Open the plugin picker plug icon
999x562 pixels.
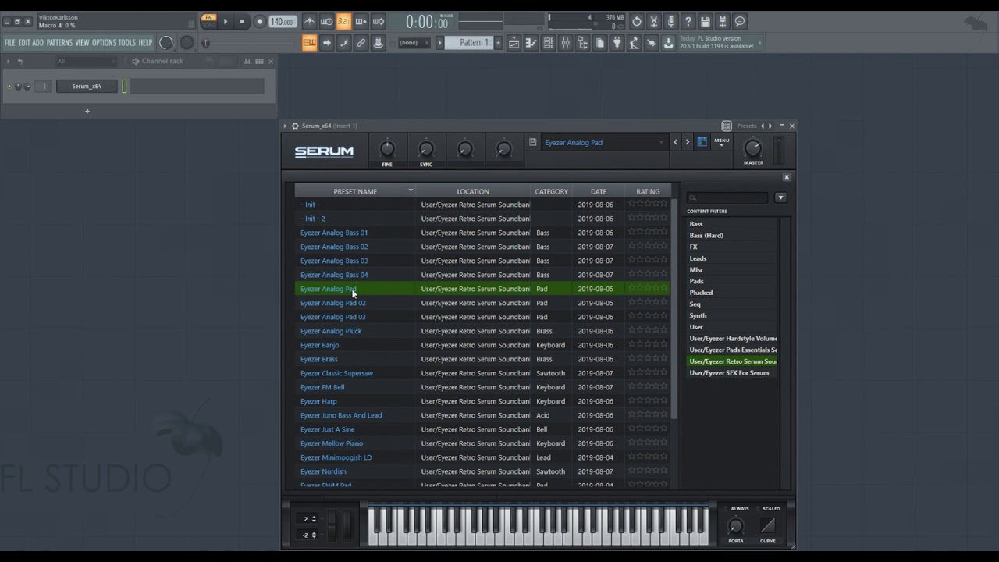(x=617, y=43)
